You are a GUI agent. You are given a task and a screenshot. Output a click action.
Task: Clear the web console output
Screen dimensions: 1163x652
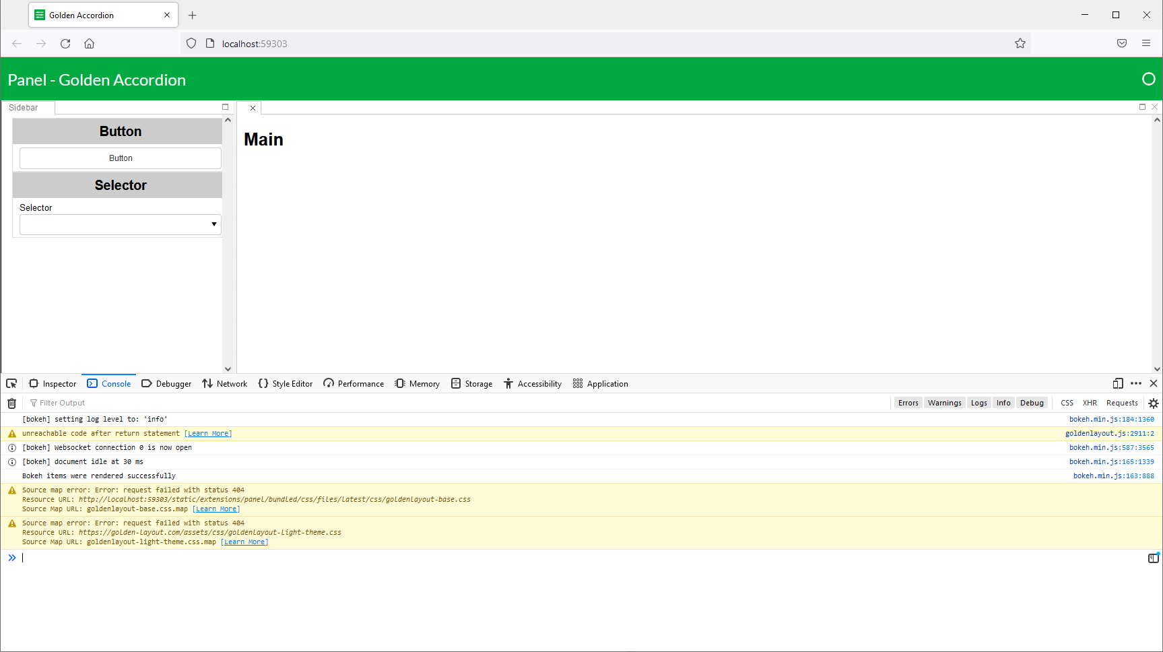11,403
